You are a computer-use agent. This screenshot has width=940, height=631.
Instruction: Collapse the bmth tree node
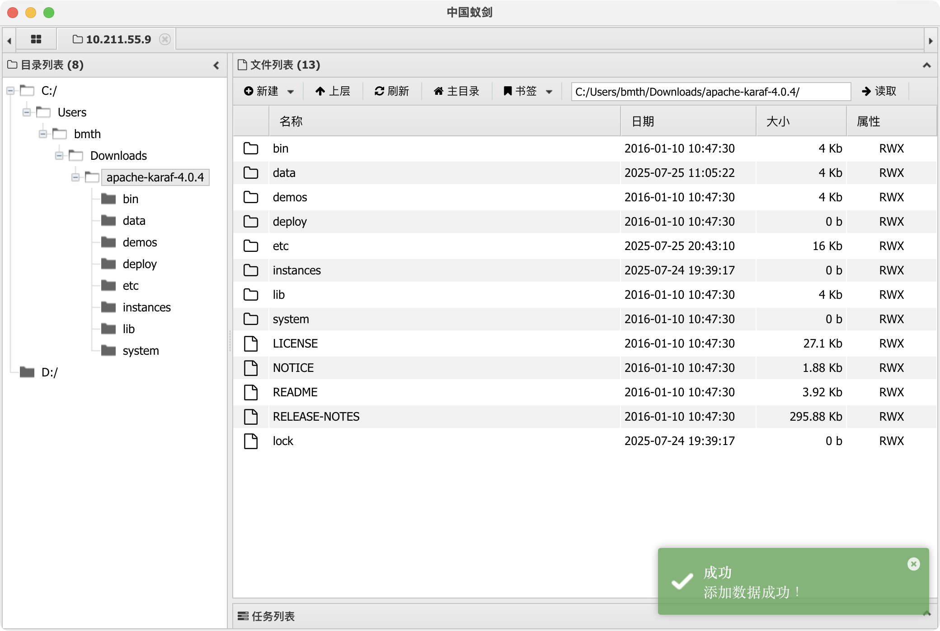[43, 134]
